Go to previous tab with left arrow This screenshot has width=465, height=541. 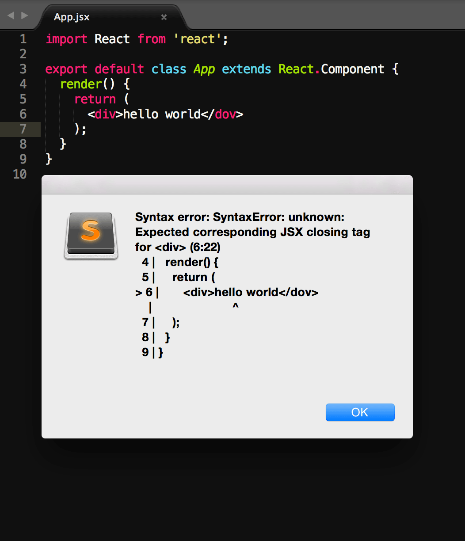coord(11,15)
